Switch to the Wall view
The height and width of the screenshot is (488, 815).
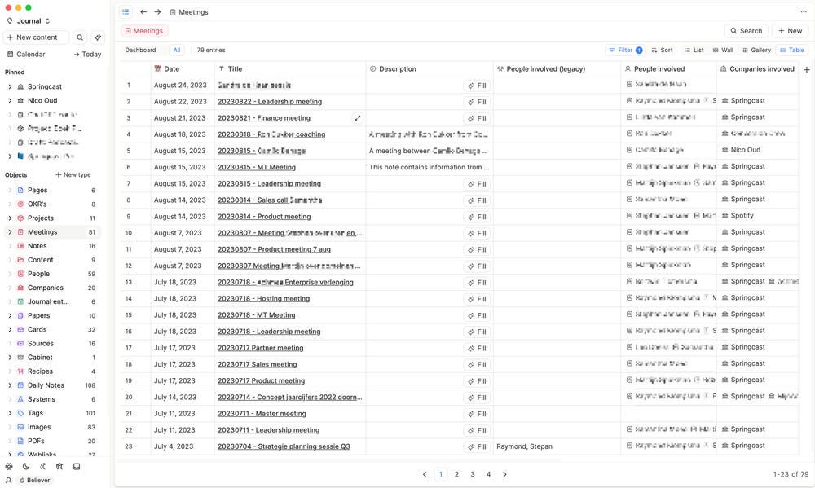[x=722, y=50]
